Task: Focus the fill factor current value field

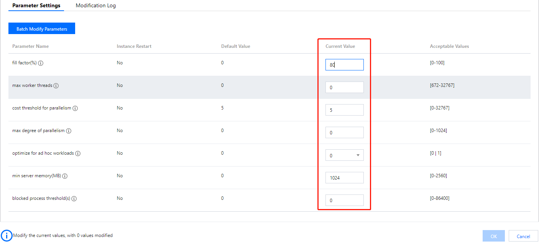Action: click(x=344, y=65)
